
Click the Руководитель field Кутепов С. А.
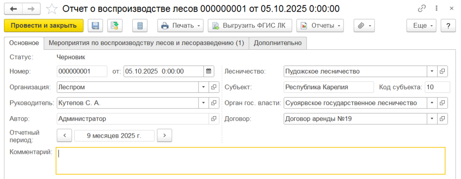(127, 103)
